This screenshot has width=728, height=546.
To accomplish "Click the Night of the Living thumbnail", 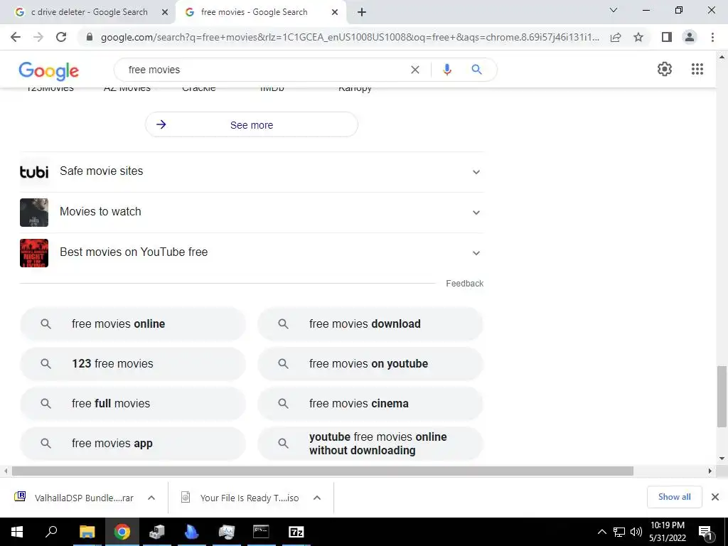I will coord(34,253).
